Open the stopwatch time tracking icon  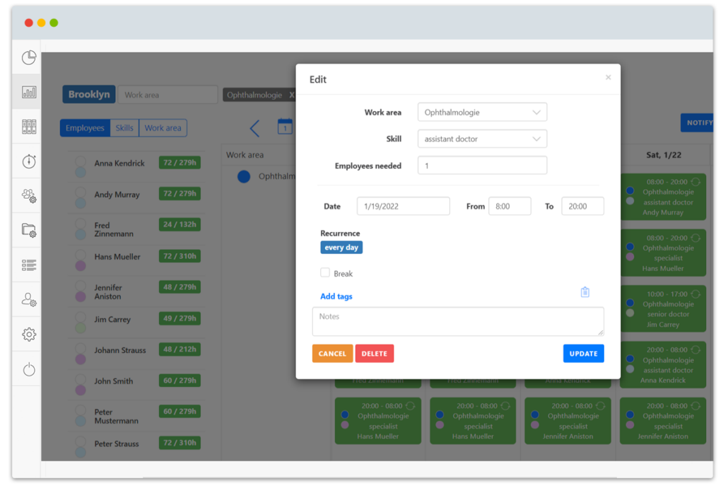tap(29, 162)
